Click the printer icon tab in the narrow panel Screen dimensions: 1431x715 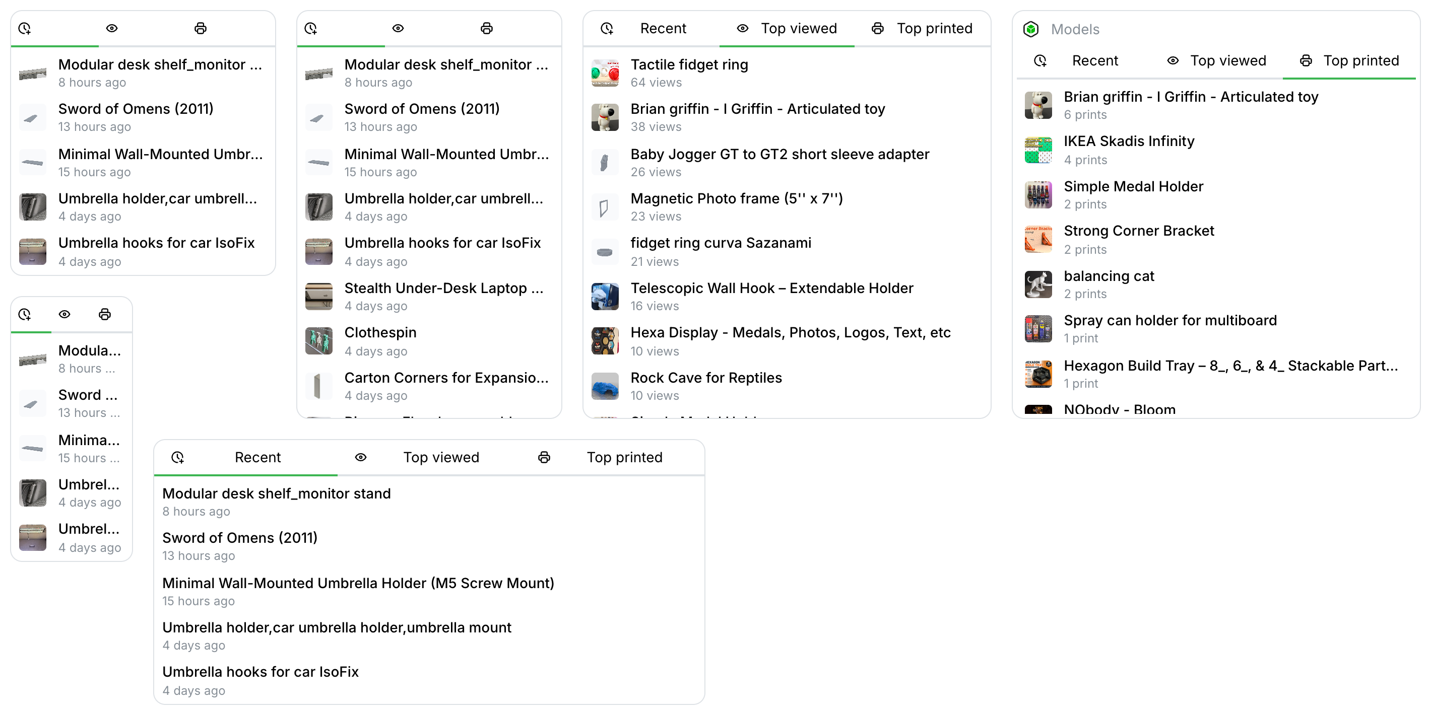104,315
